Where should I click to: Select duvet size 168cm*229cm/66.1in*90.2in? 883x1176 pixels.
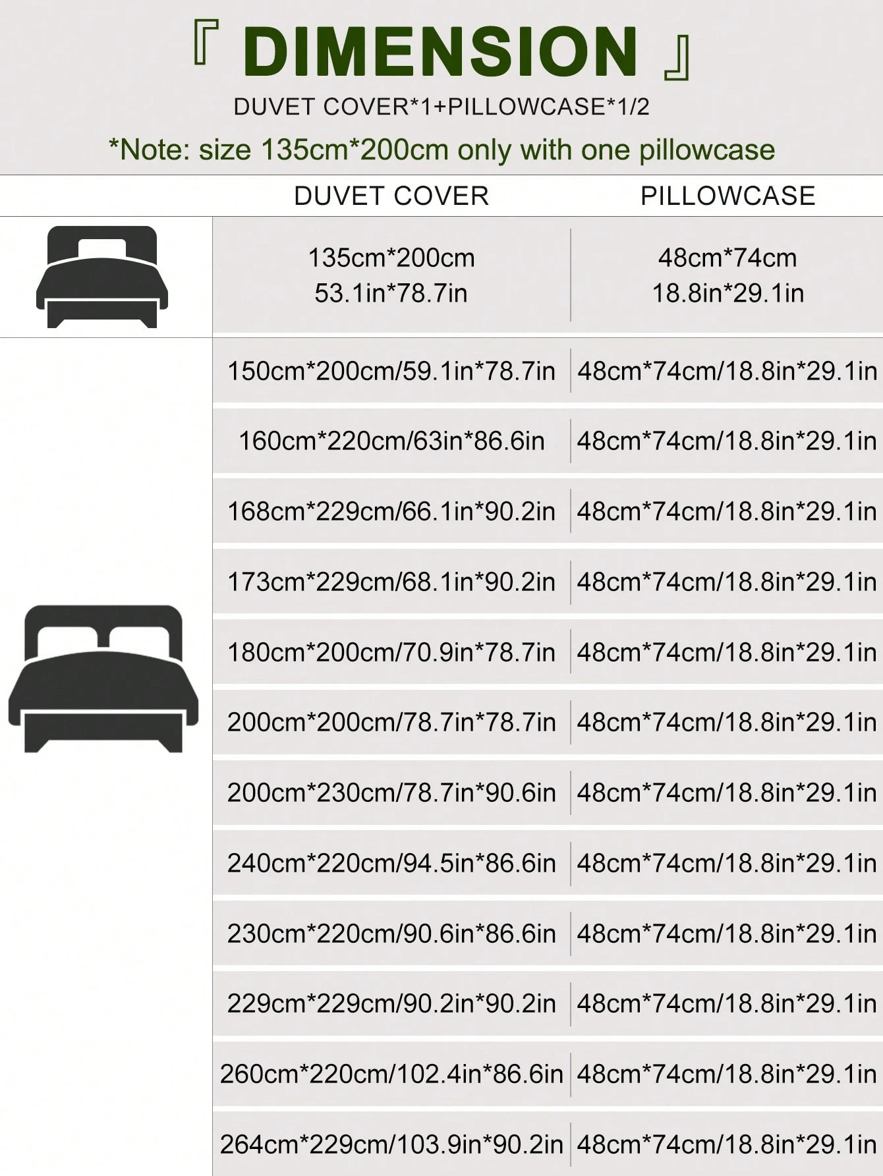click(x=391, y=511)
